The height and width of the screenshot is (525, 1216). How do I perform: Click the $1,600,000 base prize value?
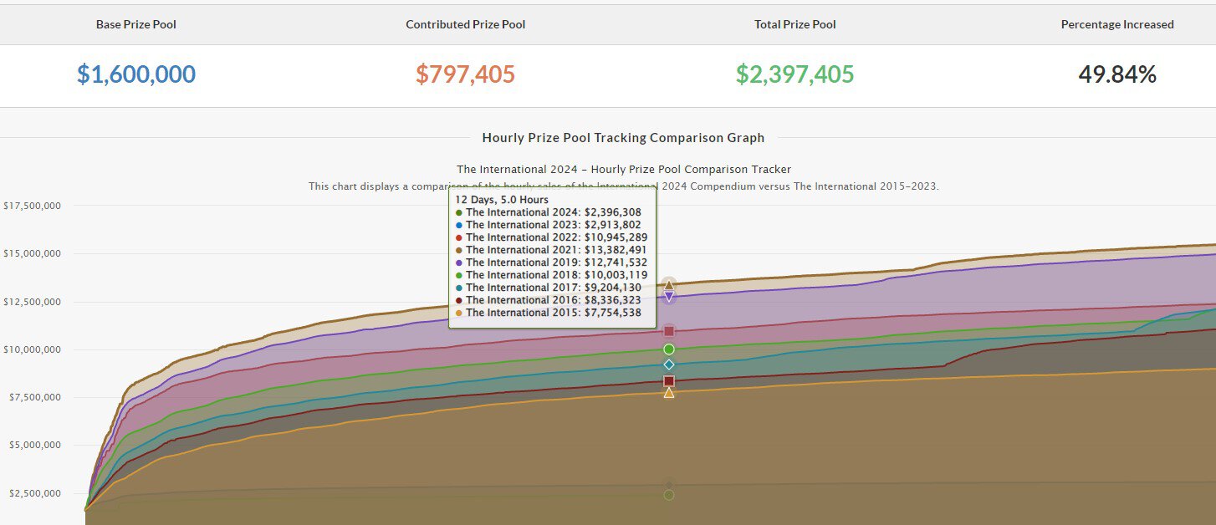click(136, 74)
